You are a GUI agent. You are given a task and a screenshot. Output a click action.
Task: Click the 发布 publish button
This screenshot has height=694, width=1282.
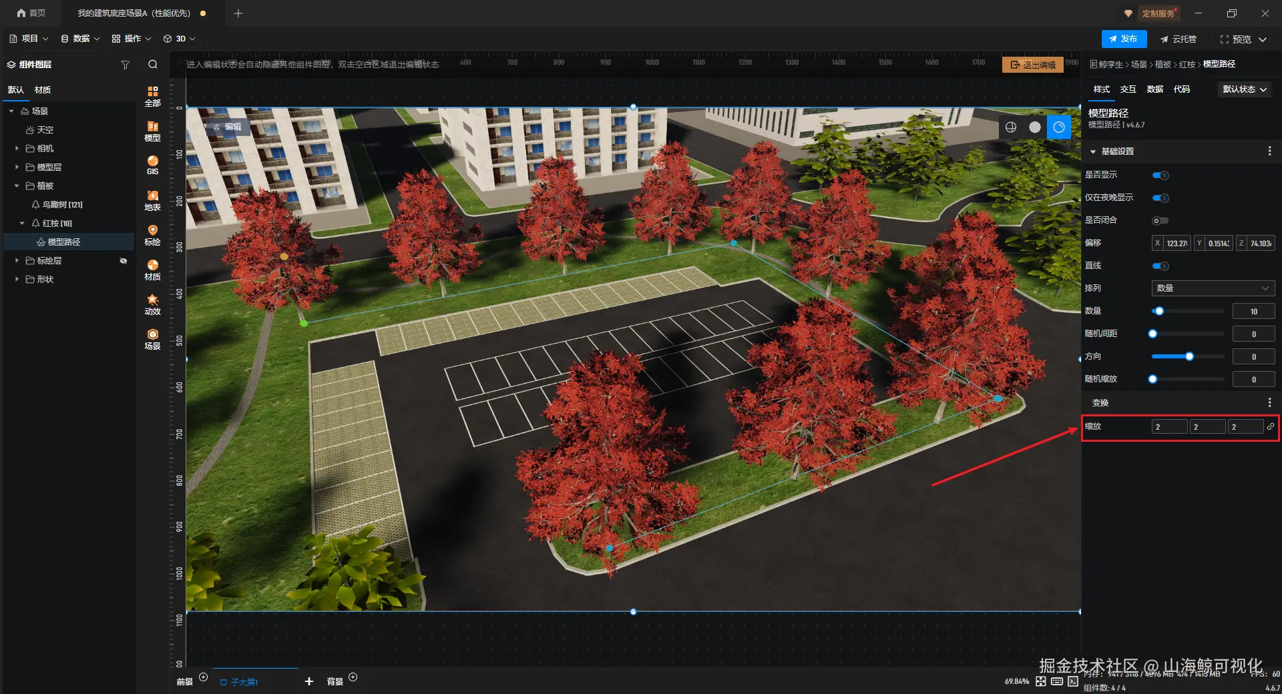[x=1124, y=39]
